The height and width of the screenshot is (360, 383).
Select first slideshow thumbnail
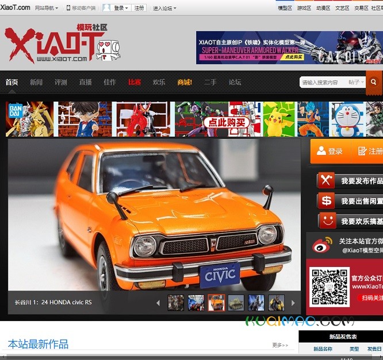(x=176, y=303)
